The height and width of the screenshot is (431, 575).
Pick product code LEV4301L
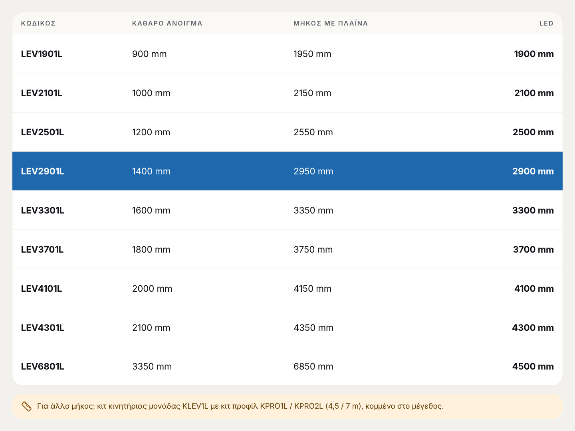[x=42, y=328]
